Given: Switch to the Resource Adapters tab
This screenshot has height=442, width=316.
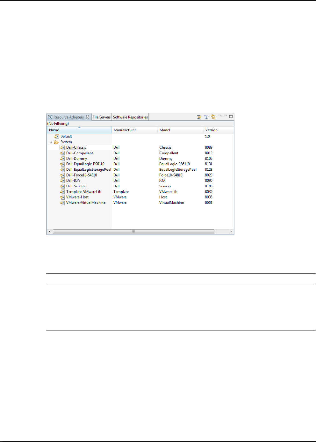Looking at the screenshot, I should coord(68,117).
